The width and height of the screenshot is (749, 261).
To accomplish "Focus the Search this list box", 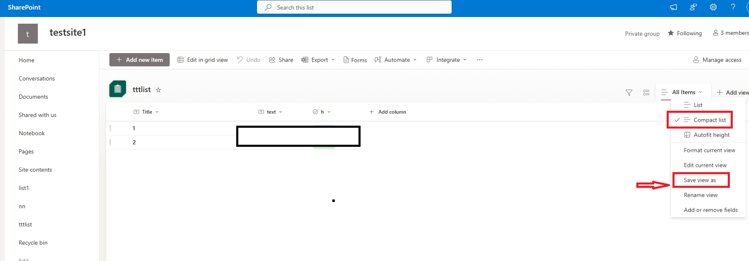I will pos(354,7).
